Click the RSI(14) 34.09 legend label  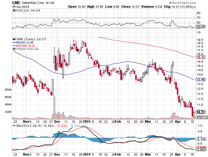click(28, 11)
